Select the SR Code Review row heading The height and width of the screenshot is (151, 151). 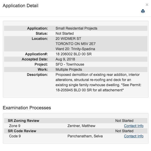[x=22, y=131]
